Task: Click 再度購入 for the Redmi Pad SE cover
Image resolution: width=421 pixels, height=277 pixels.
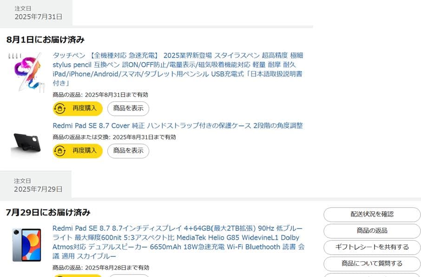Action: coord(82,151)
